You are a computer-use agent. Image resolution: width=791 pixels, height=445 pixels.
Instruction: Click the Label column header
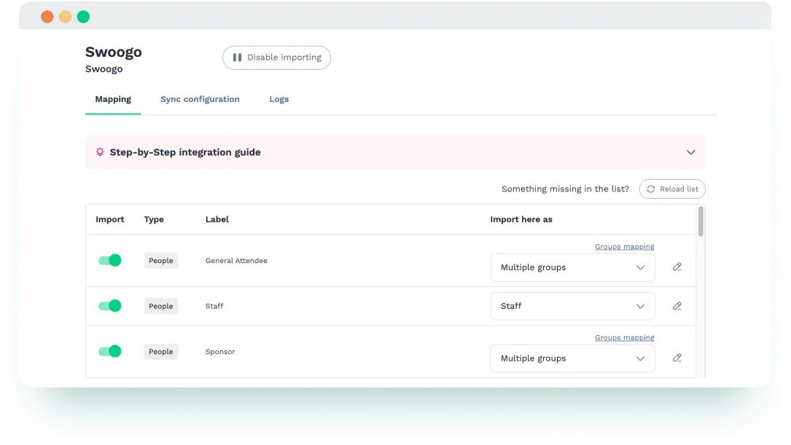click(x=217, y=219)
